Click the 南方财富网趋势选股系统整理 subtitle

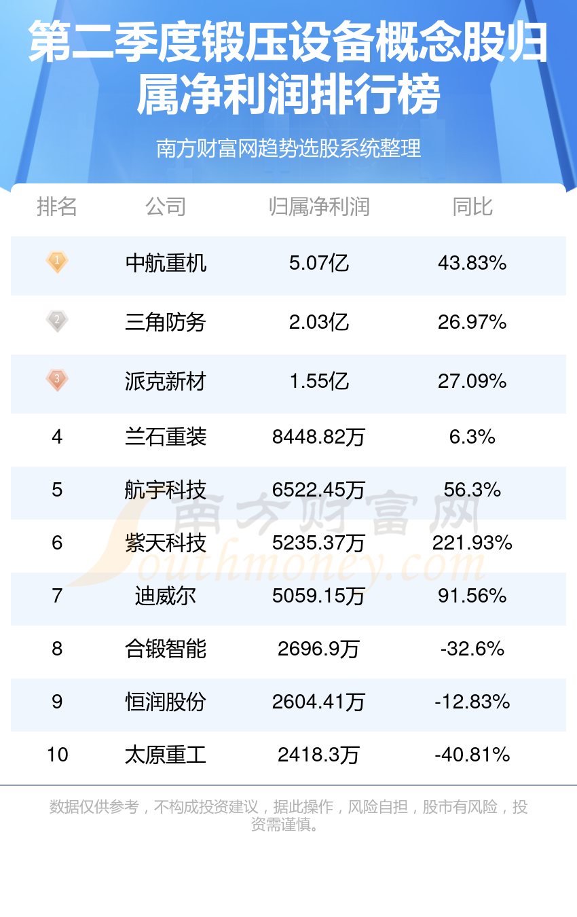click(288, 147)
